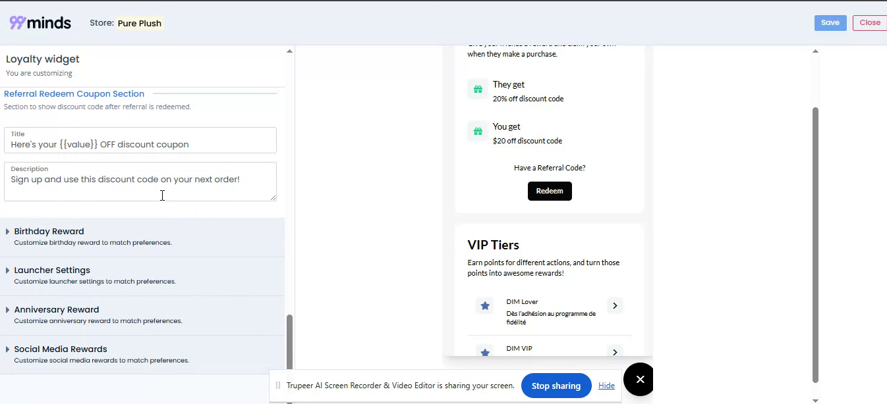
Task: Click the preview pane scroll up arrow
Action: [815, 51]
